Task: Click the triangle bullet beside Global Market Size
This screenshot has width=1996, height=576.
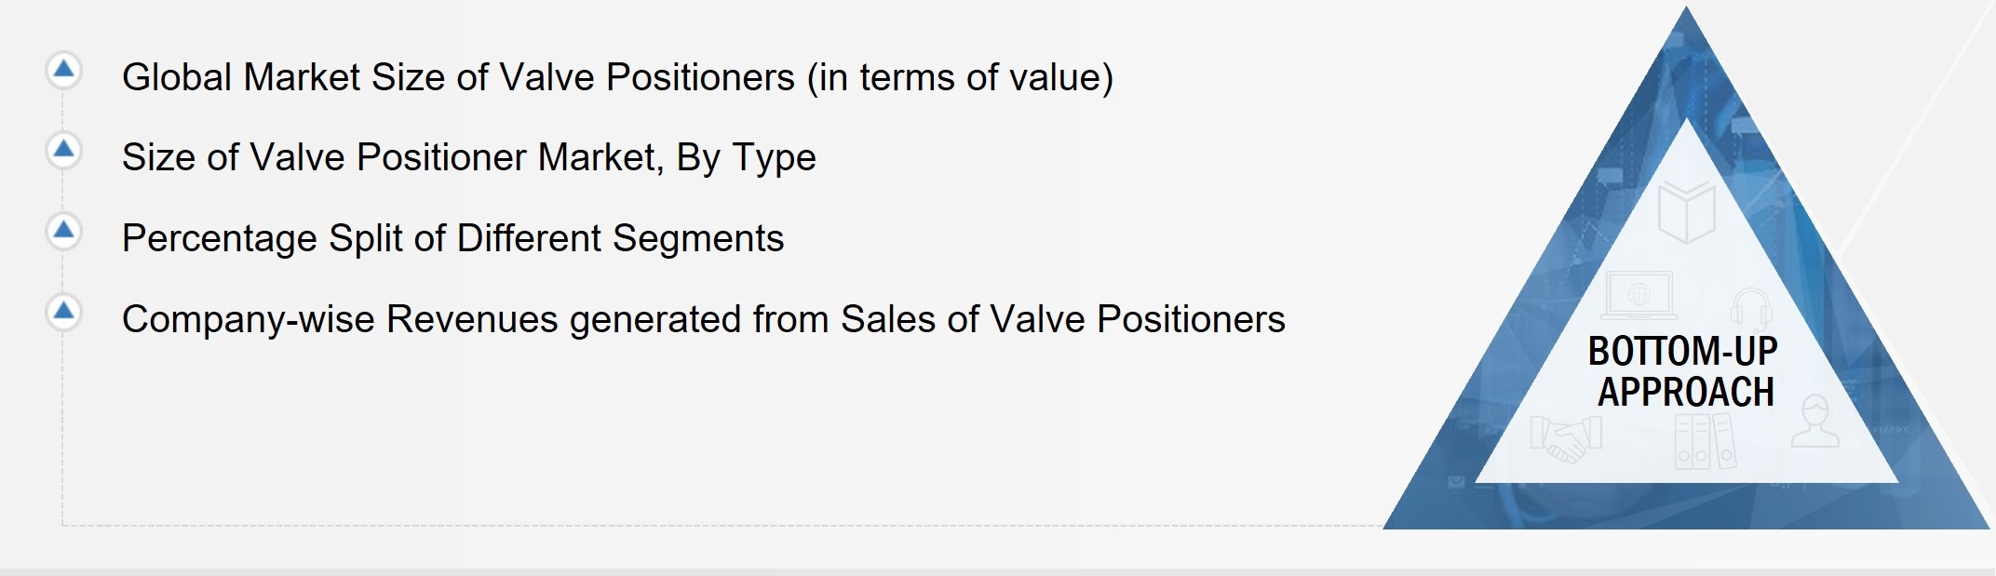Action: pyautogui.click(x=63, y=70)
